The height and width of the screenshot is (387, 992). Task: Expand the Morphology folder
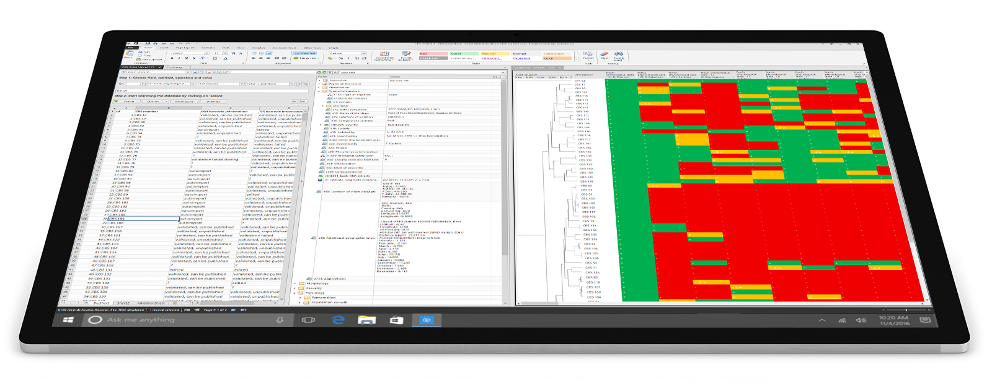[x=296, y=284]
